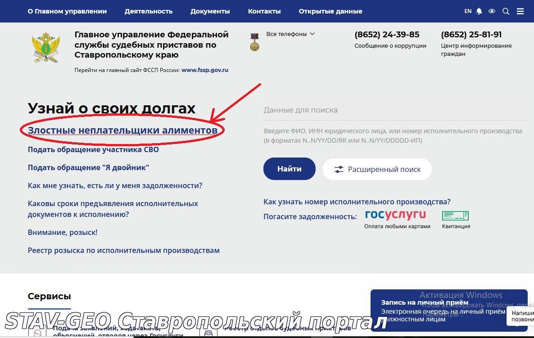Click the FSSP coat of arms logo
534x338 pixels.
(x=46, y=47)
